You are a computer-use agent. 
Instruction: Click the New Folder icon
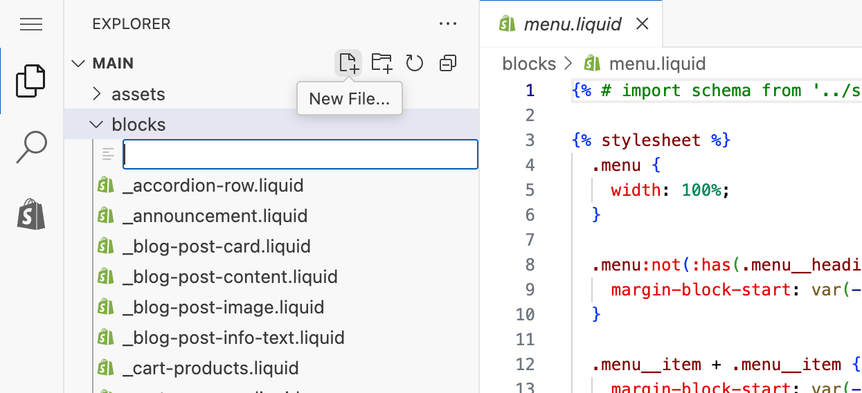pyautogui.click(x=381, y=63)
